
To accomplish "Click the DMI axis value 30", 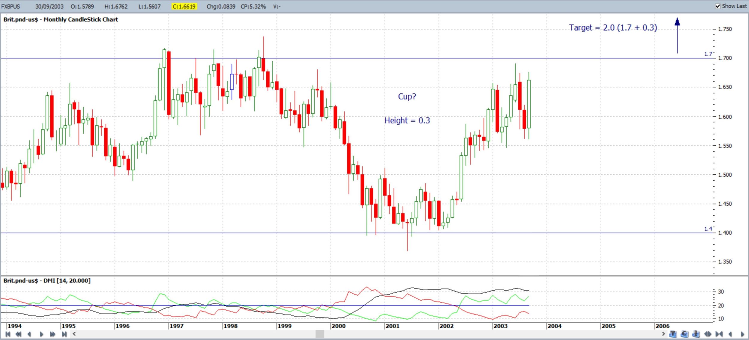I will pos(721,292).
